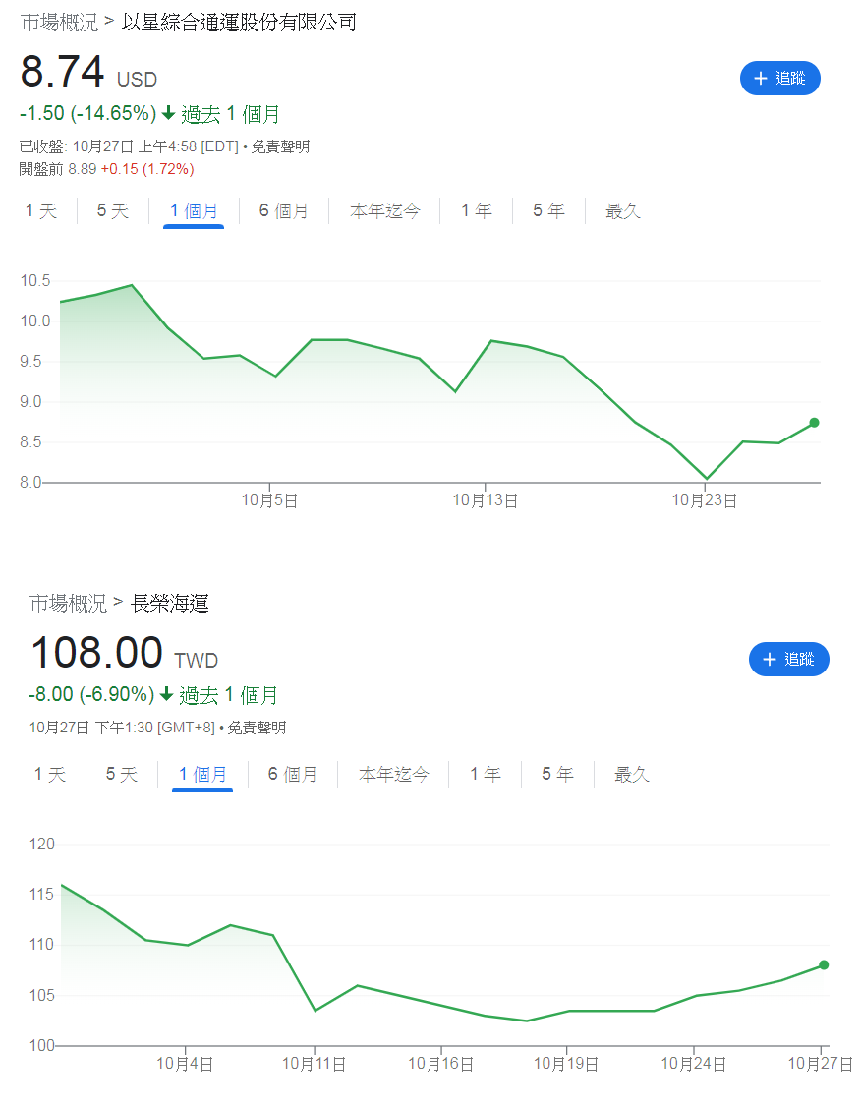Screen dimensions: 861x1109
Task: Open the 免責聲明 link under ZIM price
Action: point(280,146)
